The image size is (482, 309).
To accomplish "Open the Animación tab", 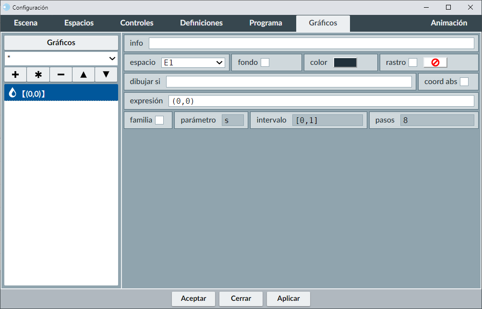I will coord(449,23).
